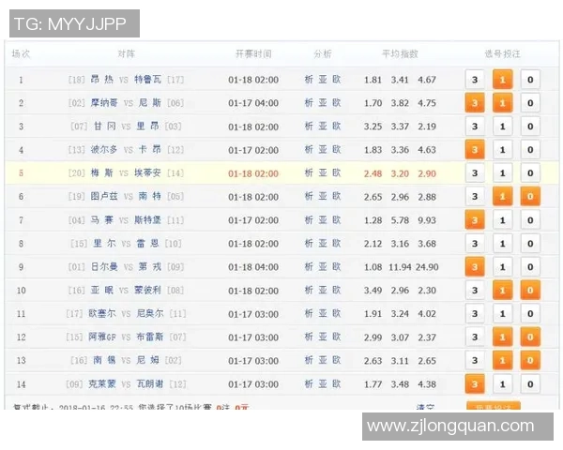The image size is (563, 450).
Task: Deselect the 3 pick for 波尔多 vs 卡昂
Action: tap(475, 150)
